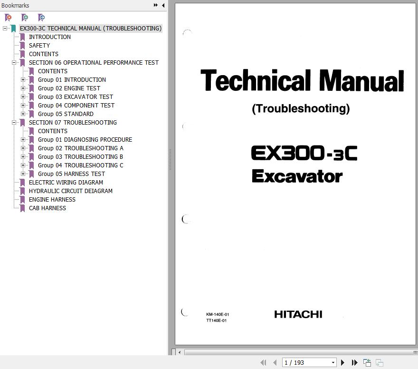Collapse the Bookmarks panel with left arrow
This screenshot has width=418, height=369.
(163, 5)
